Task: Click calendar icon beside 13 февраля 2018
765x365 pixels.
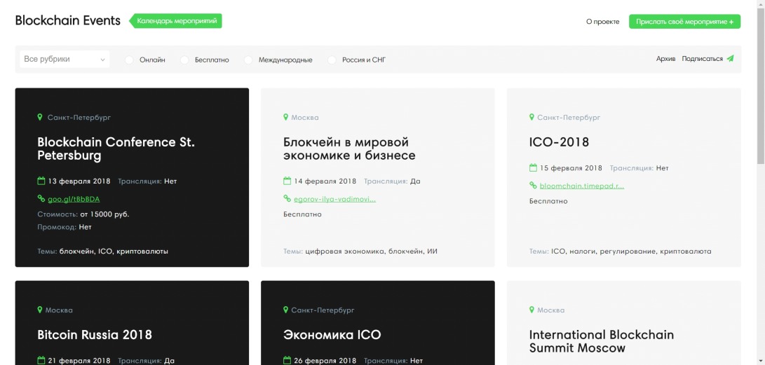Action: click(41, 181)
